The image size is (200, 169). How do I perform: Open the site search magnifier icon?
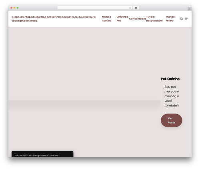click(x=181, y=19)
